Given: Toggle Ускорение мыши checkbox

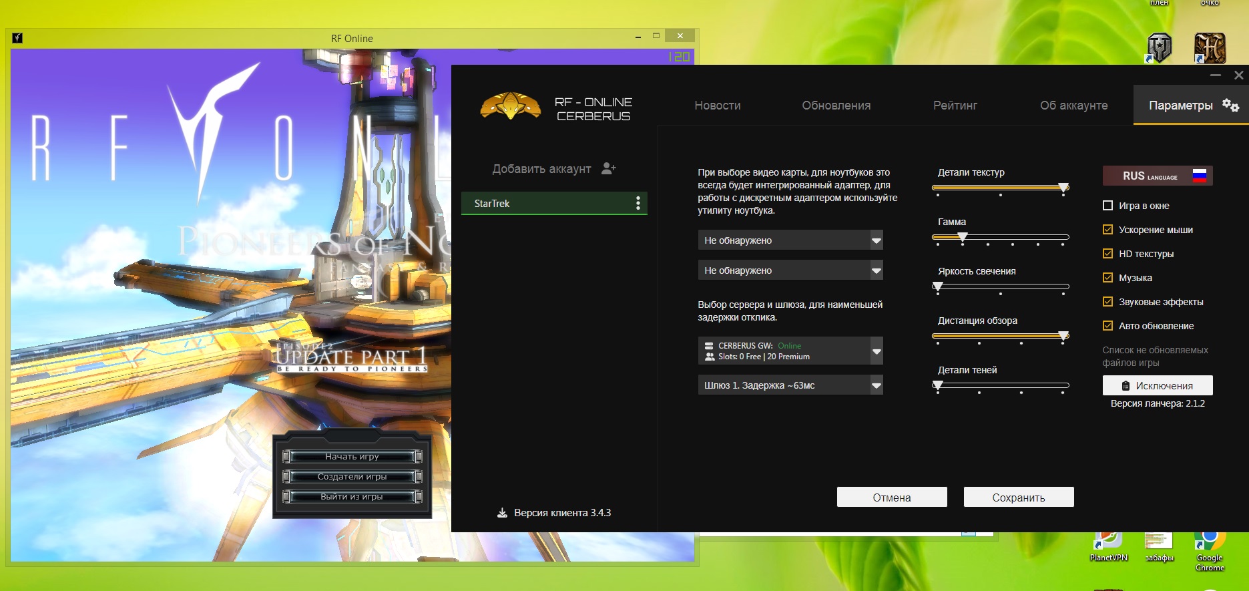Looking at the screenshot, I should pos(1108,230).
